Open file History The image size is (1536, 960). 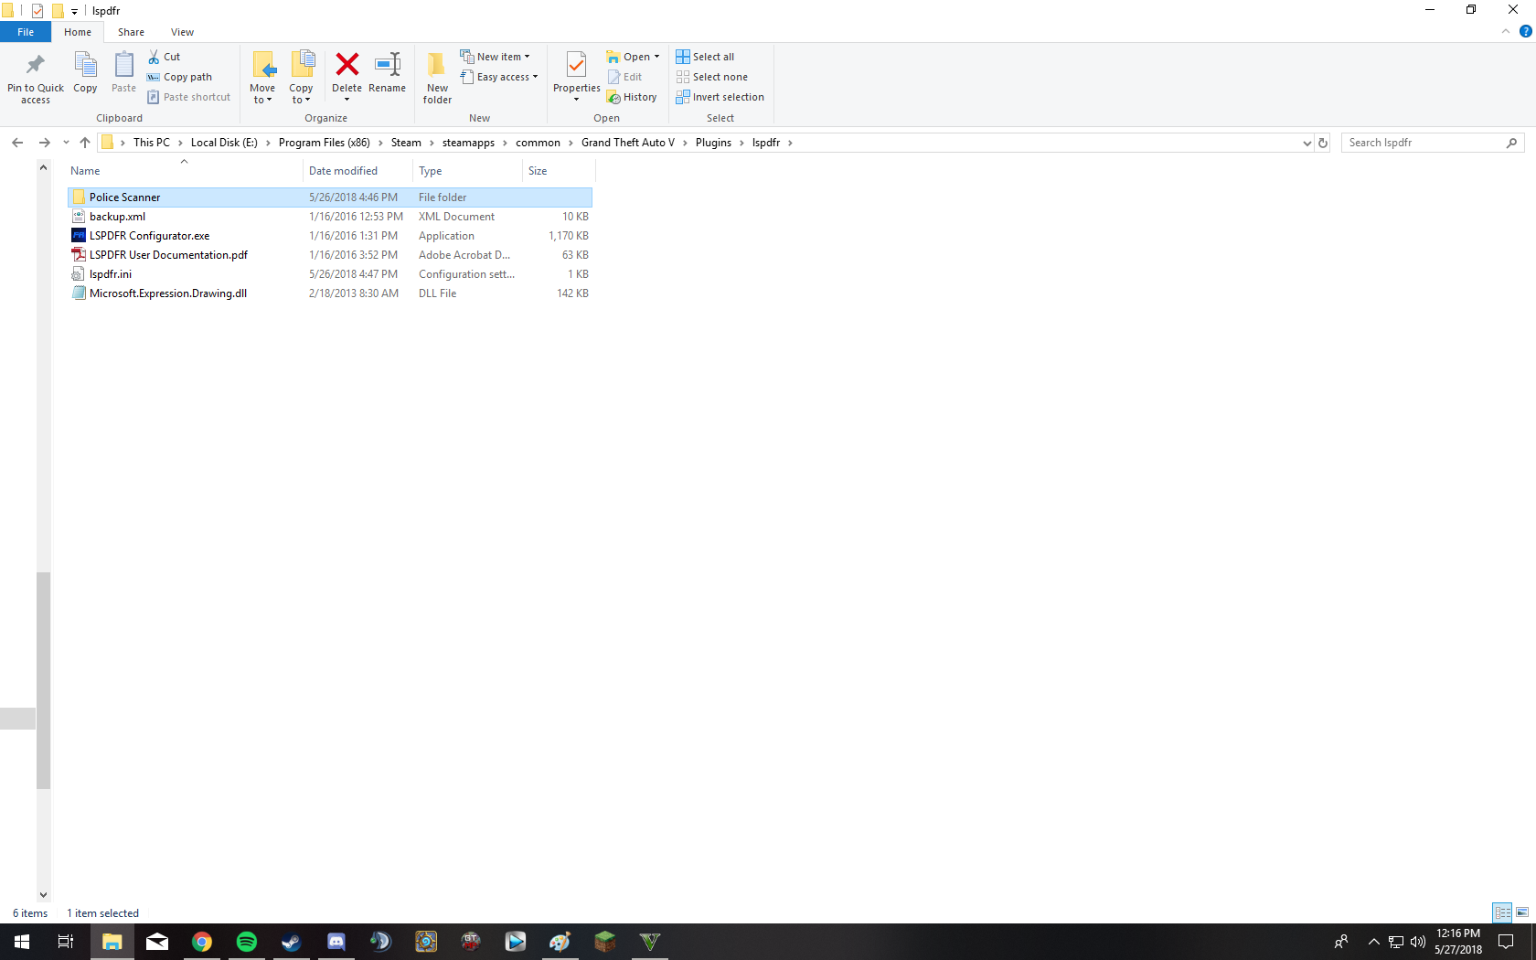coord(632,97)
